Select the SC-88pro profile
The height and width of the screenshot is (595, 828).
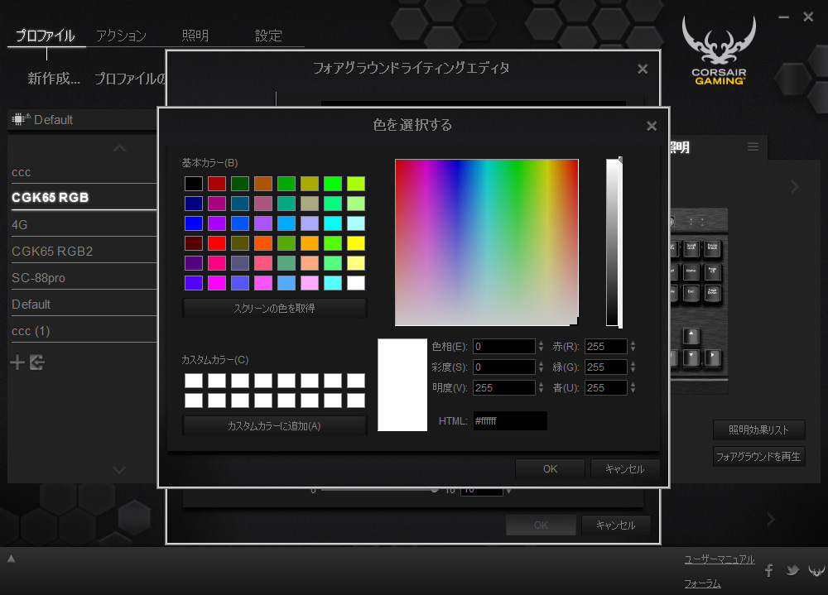[x=84, y=278]
